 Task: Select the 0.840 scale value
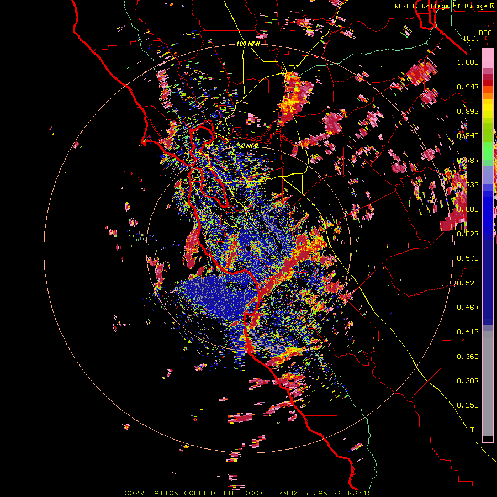click(x=468, y=136)
